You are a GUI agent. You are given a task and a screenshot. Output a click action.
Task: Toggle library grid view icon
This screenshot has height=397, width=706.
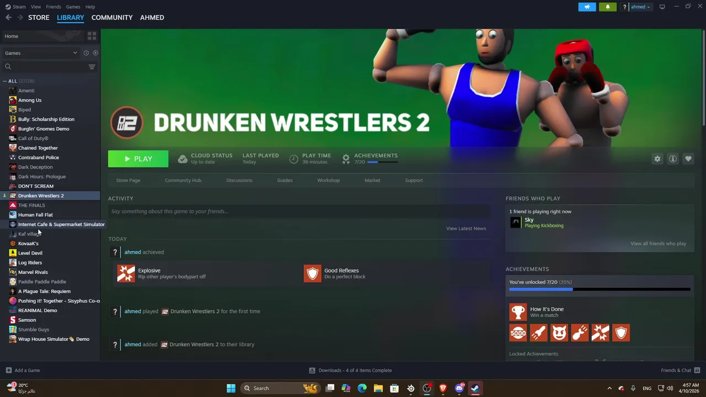(x=92, y=36)
